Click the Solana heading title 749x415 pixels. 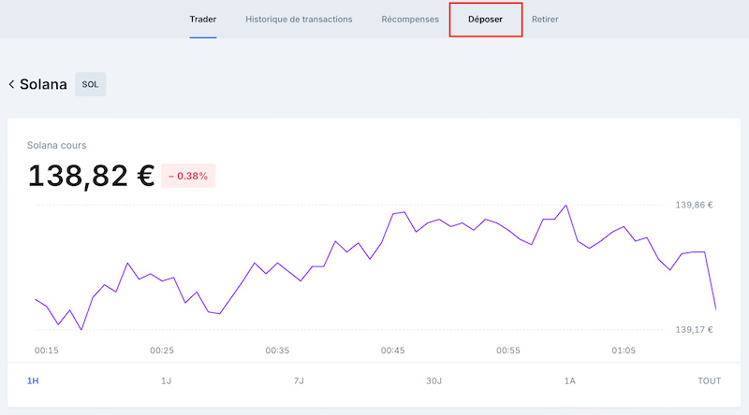click(43, 84)
